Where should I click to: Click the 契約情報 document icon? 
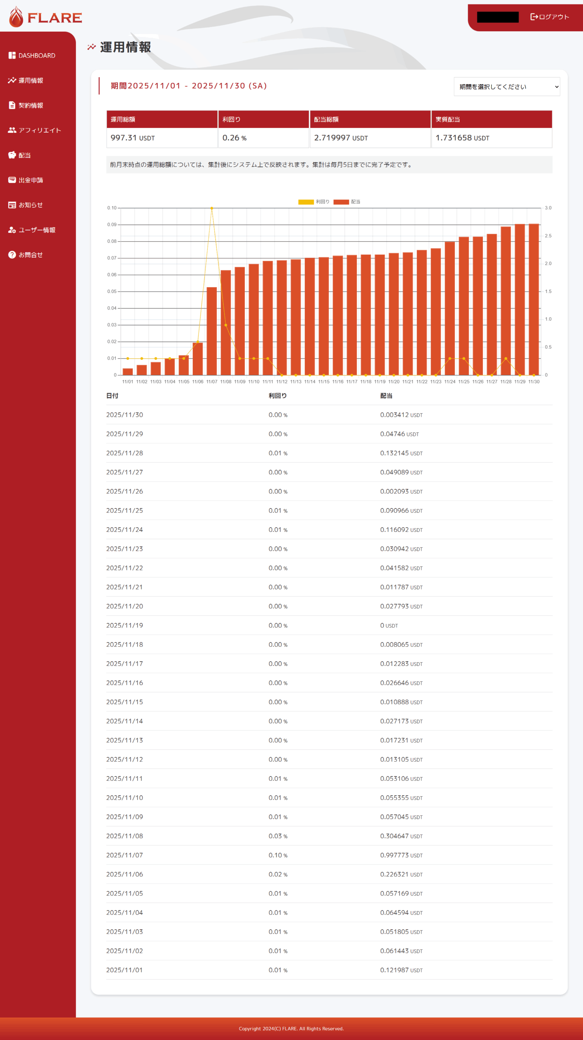point(12,105)
